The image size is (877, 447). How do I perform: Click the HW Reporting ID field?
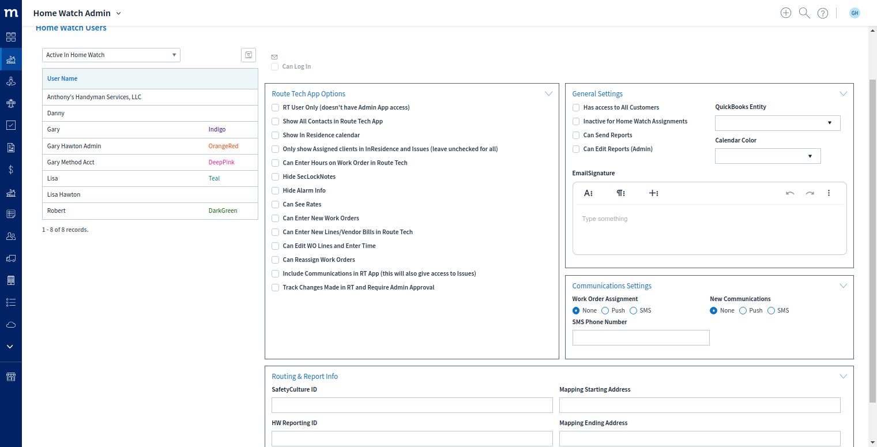[412, 439]
